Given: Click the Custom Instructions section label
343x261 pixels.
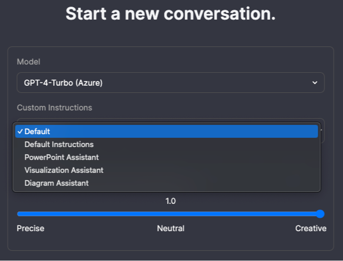Looking at the screenshot, I should [54, 108].
